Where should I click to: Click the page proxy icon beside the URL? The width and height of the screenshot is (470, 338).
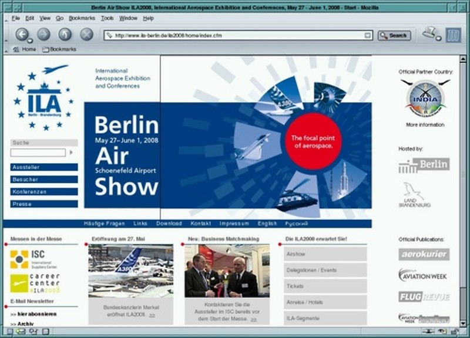109,35
